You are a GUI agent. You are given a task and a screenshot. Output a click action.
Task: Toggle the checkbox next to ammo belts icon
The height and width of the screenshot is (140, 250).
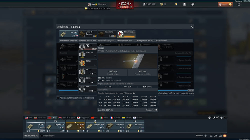(x=225, y=118)
